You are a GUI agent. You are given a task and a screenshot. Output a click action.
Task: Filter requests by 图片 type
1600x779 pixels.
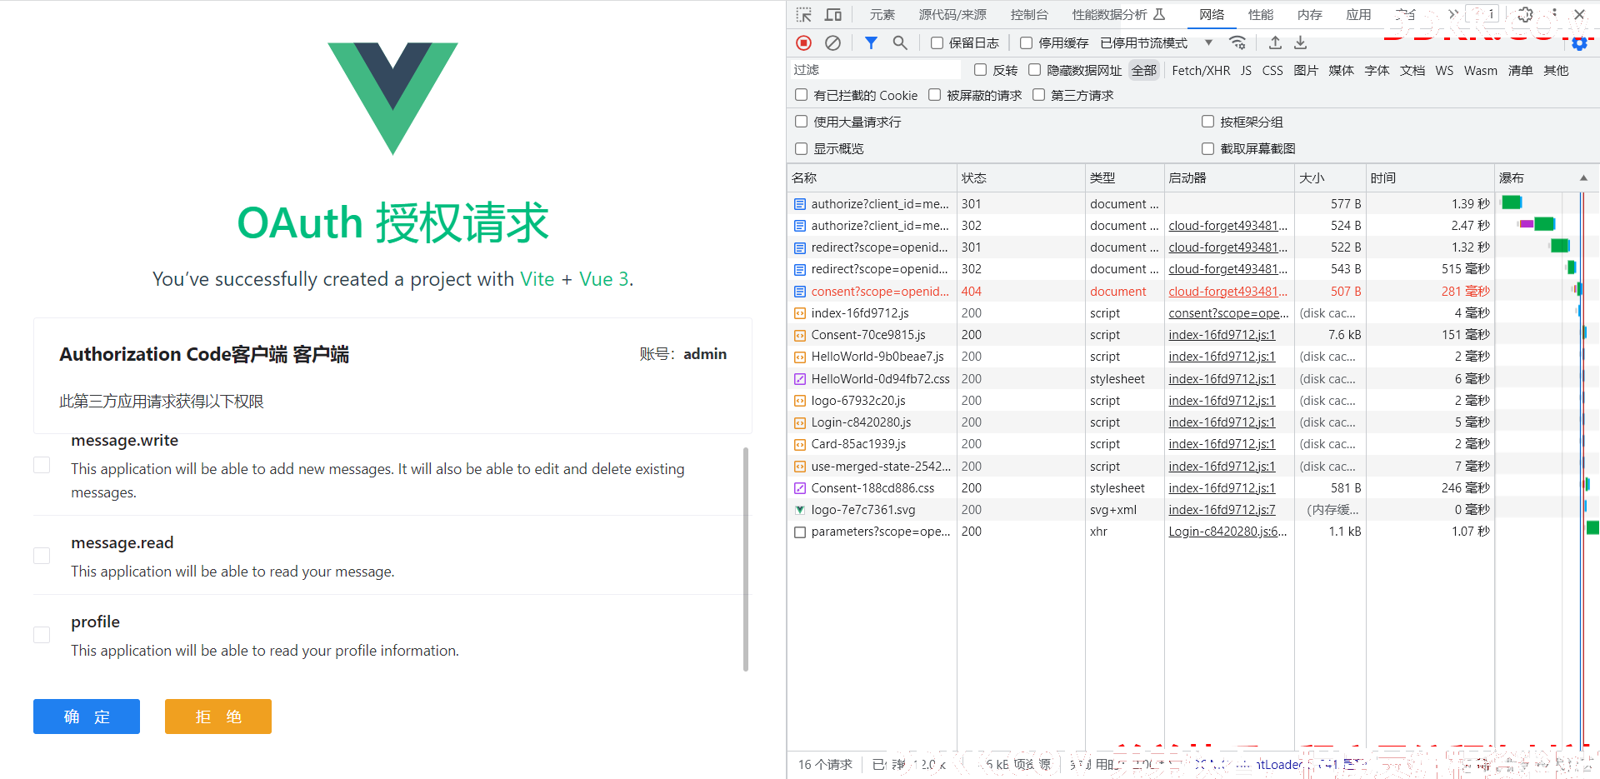click(1306, 70)
